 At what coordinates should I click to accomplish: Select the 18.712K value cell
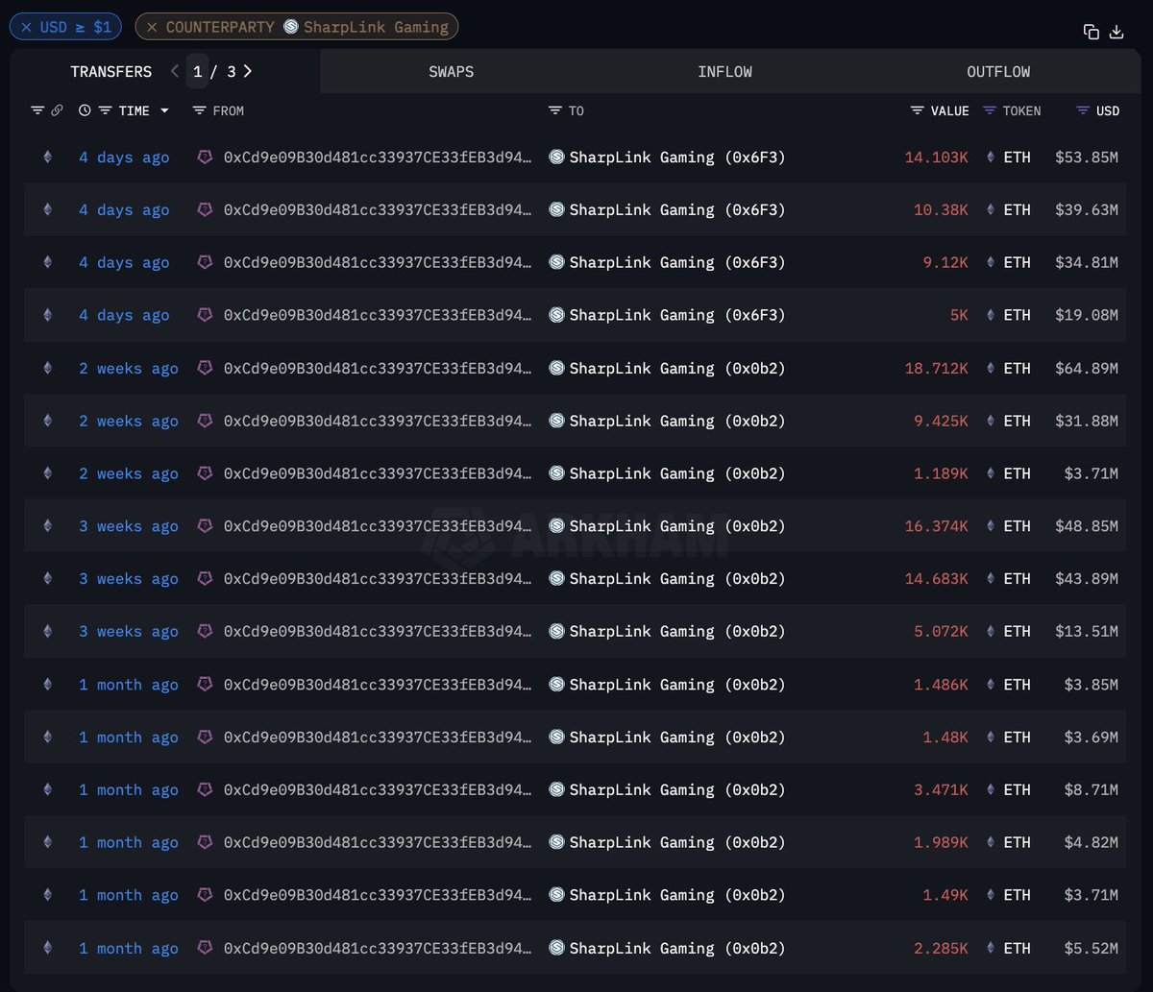pos(937,368)
